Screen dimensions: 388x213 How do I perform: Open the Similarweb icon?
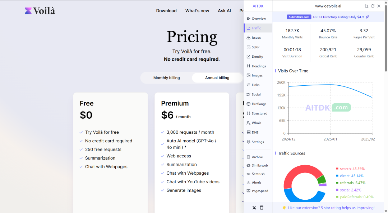[x=249, y=166]
